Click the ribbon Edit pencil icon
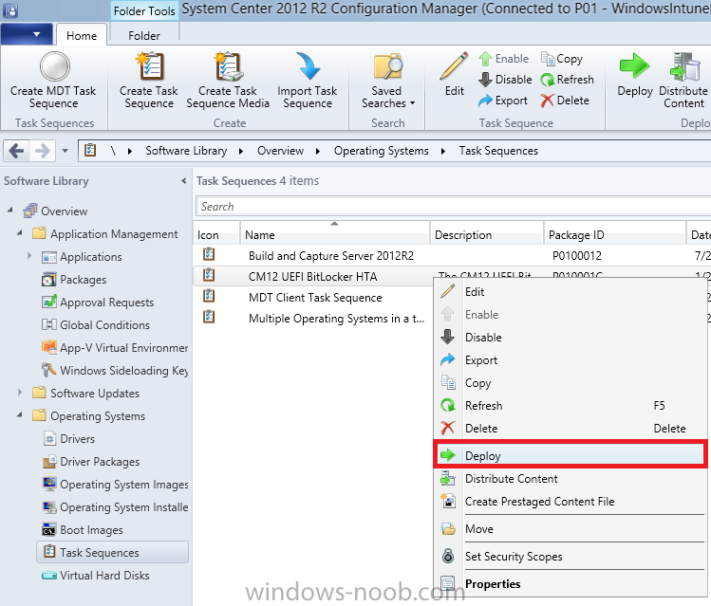 (454, 67)
